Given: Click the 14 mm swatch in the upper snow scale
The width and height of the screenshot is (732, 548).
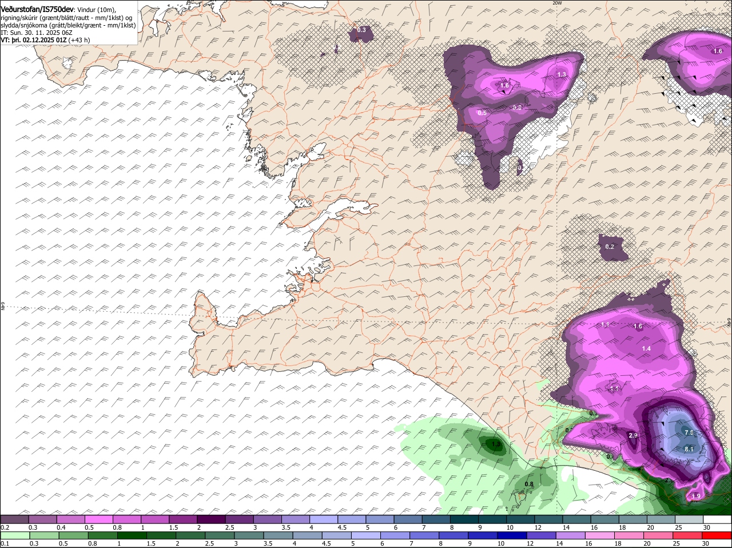Looking at the screenshot, I should (576, 519).
